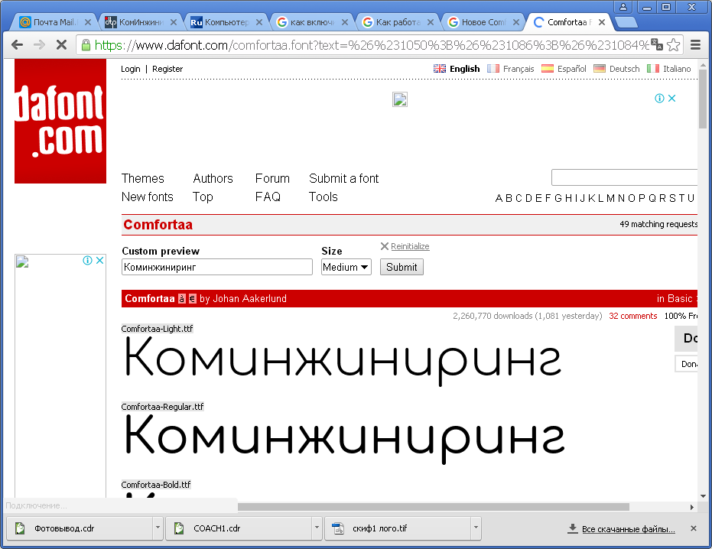
Task: Open the new tab button
Action: click(x=626, y=22)
